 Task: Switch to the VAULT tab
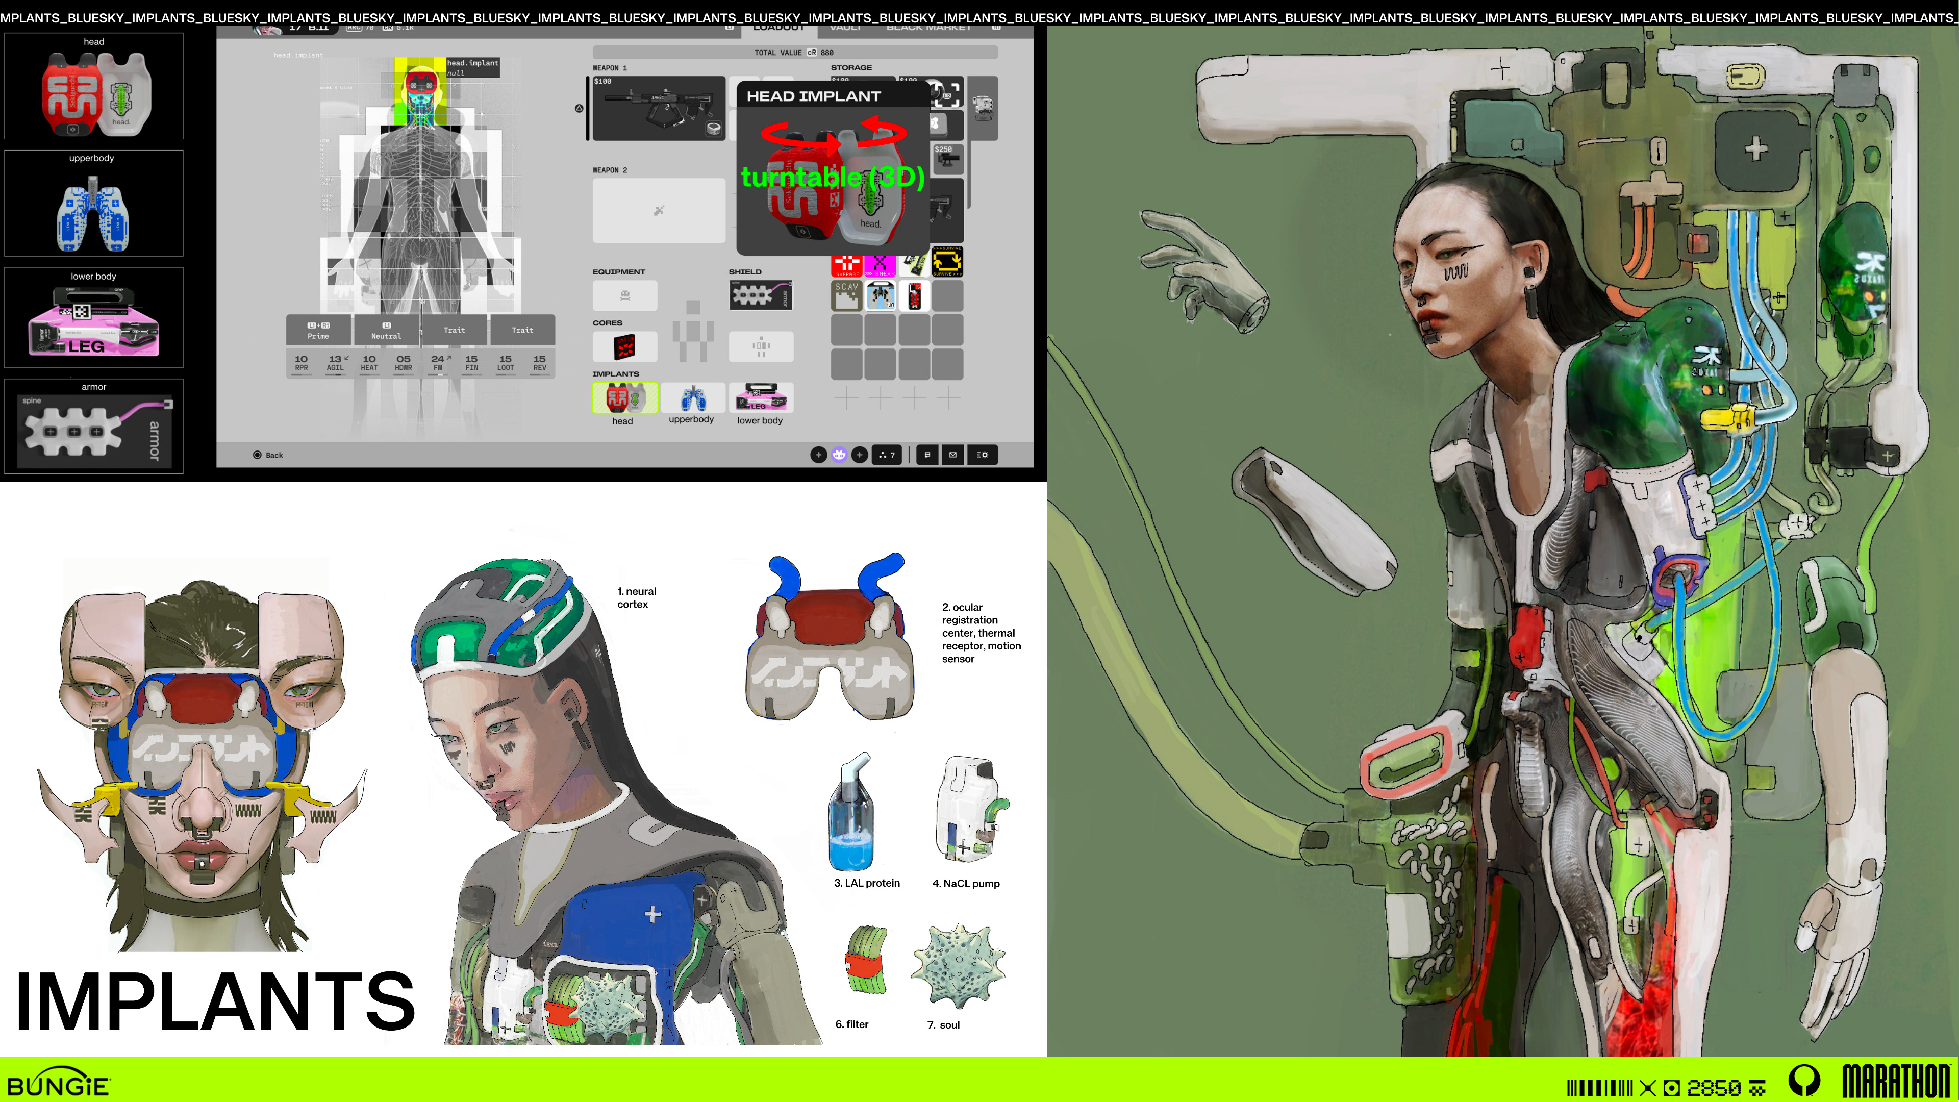point(846,28)
